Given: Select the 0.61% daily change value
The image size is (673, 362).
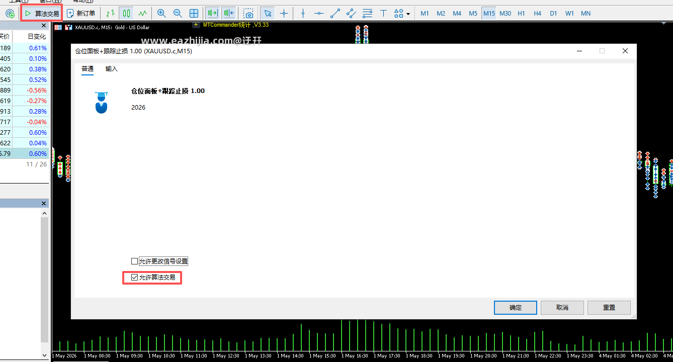Looking at the screenshot, I should pos(38,48).
